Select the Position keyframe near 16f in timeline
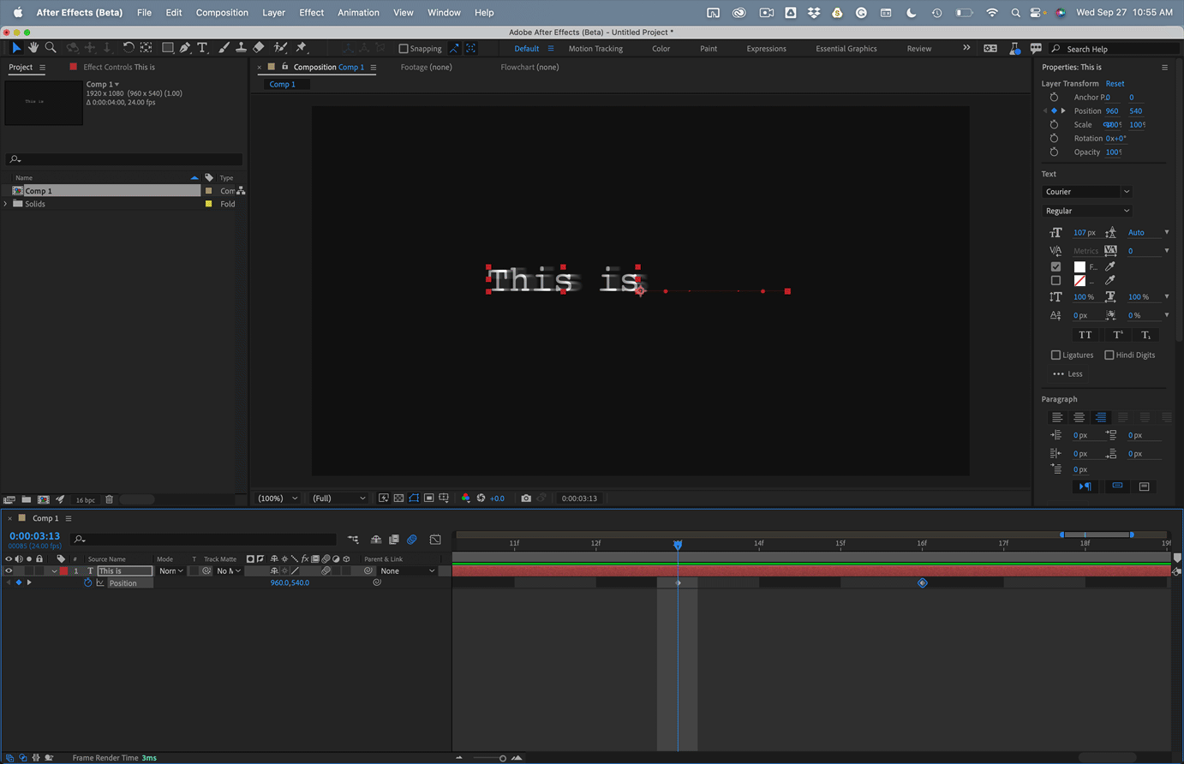This screenshot has height=764, width=1184. point(922,582)
